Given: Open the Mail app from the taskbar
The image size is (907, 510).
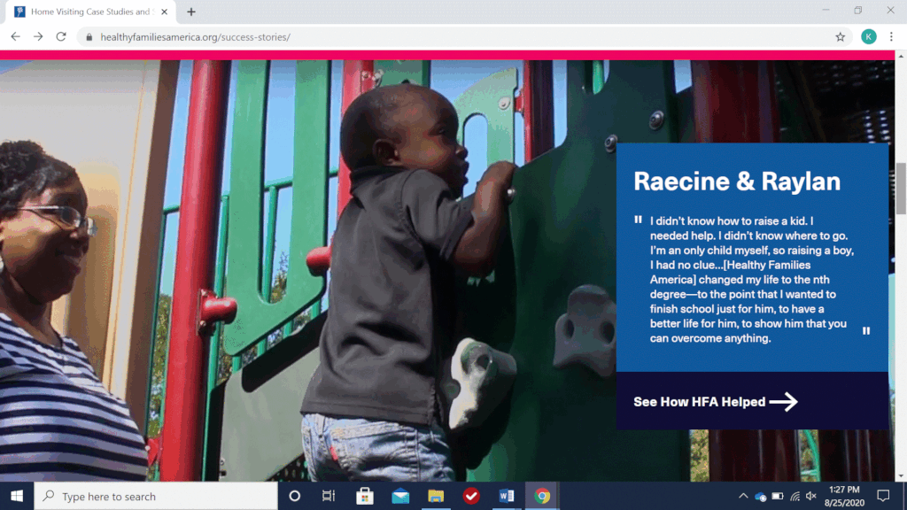Looking at the screenshot, I should point(400,496).
